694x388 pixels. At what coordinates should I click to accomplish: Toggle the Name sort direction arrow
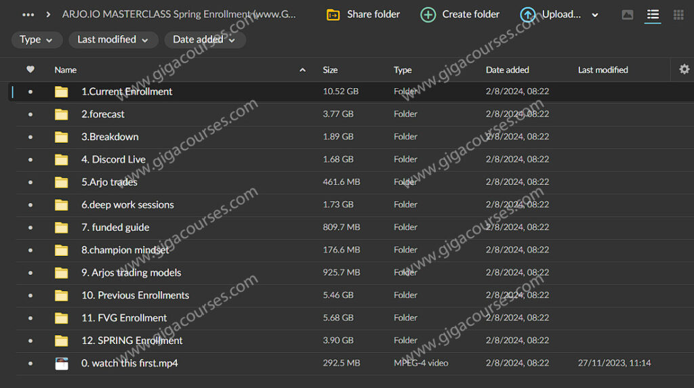[x=302, y=70]
